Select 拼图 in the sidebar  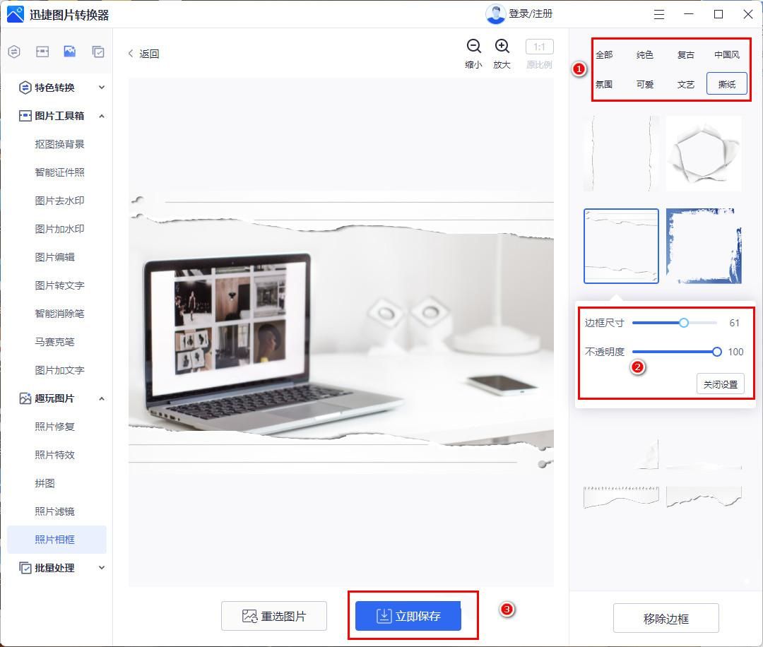(45, 483)
